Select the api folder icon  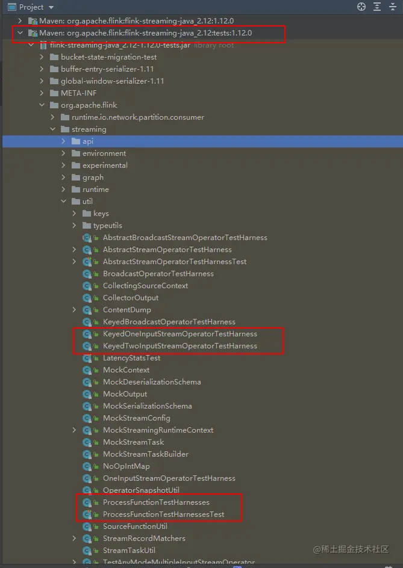76,141
